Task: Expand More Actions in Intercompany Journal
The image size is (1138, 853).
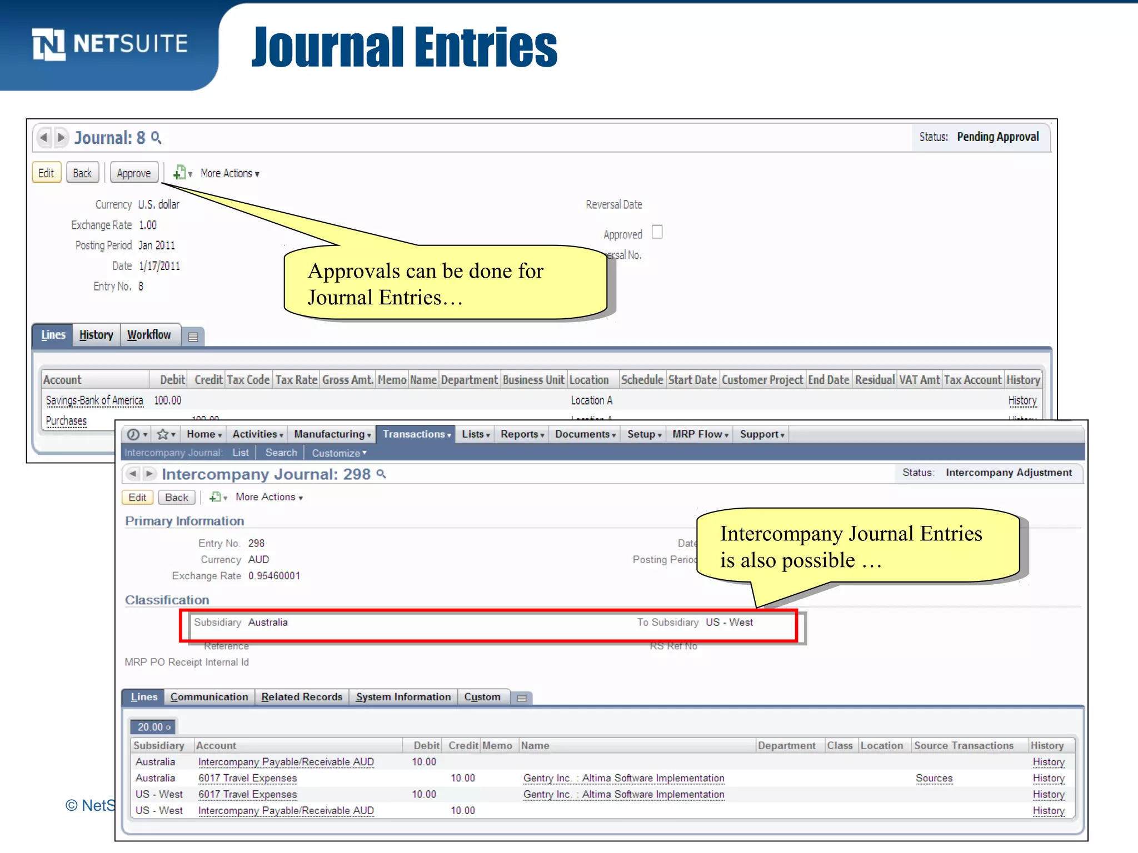Action: click(x=269, y=497)
